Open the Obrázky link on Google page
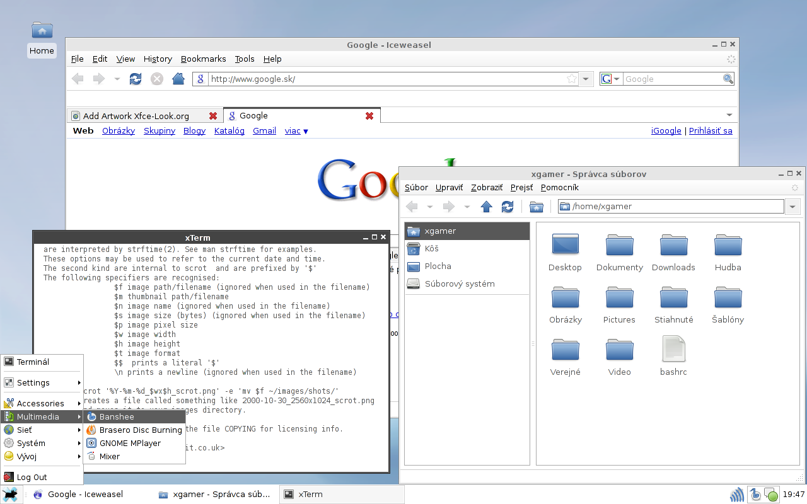The image size is (807, 504). click(x=119, y=131)
